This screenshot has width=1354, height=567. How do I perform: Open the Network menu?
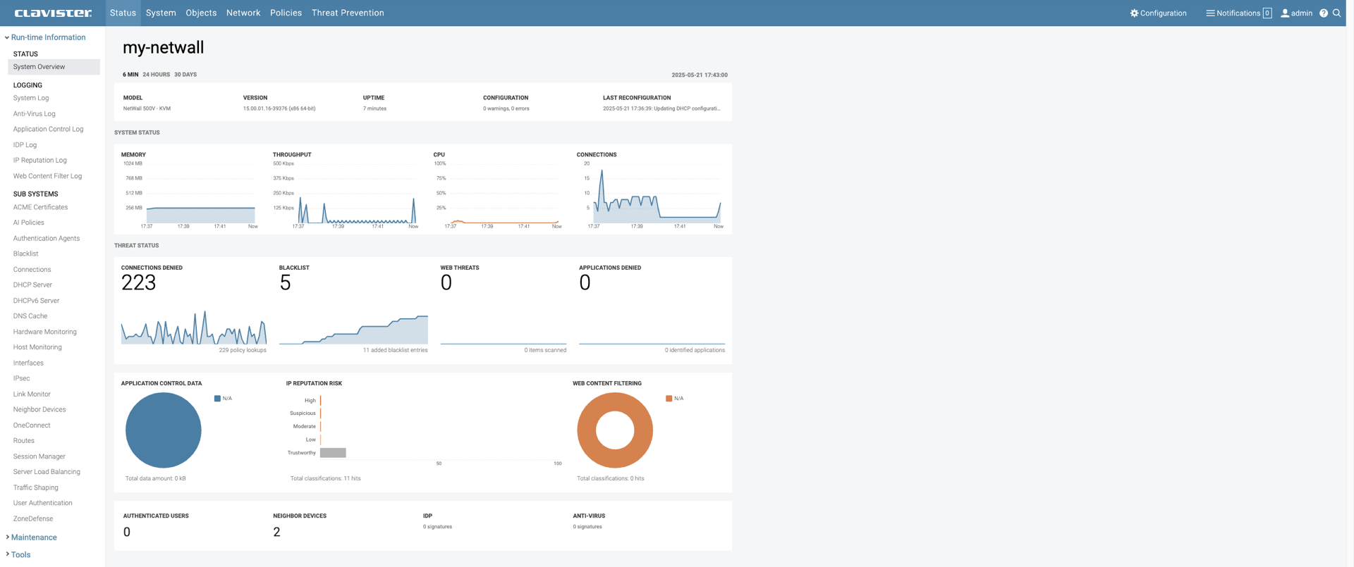[x=243, y=13]
